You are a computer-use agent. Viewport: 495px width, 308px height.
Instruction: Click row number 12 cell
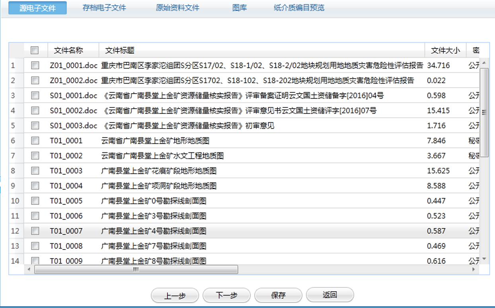(x=16, y=231)
